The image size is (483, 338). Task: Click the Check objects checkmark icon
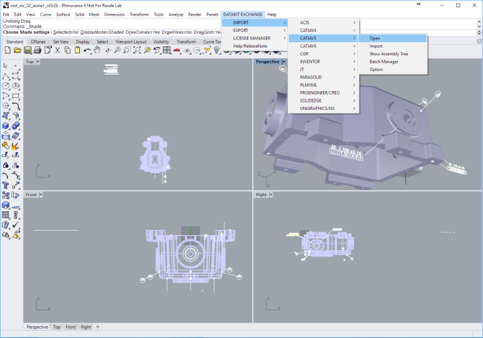pos(16,225)
